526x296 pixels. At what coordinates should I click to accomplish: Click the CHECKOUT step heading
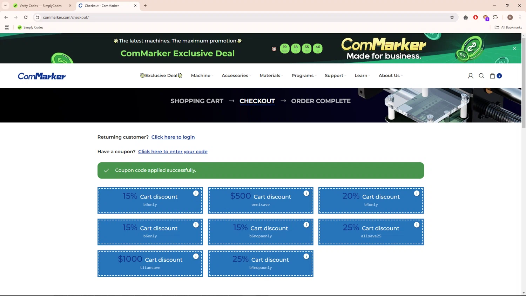tap(257, 101)
